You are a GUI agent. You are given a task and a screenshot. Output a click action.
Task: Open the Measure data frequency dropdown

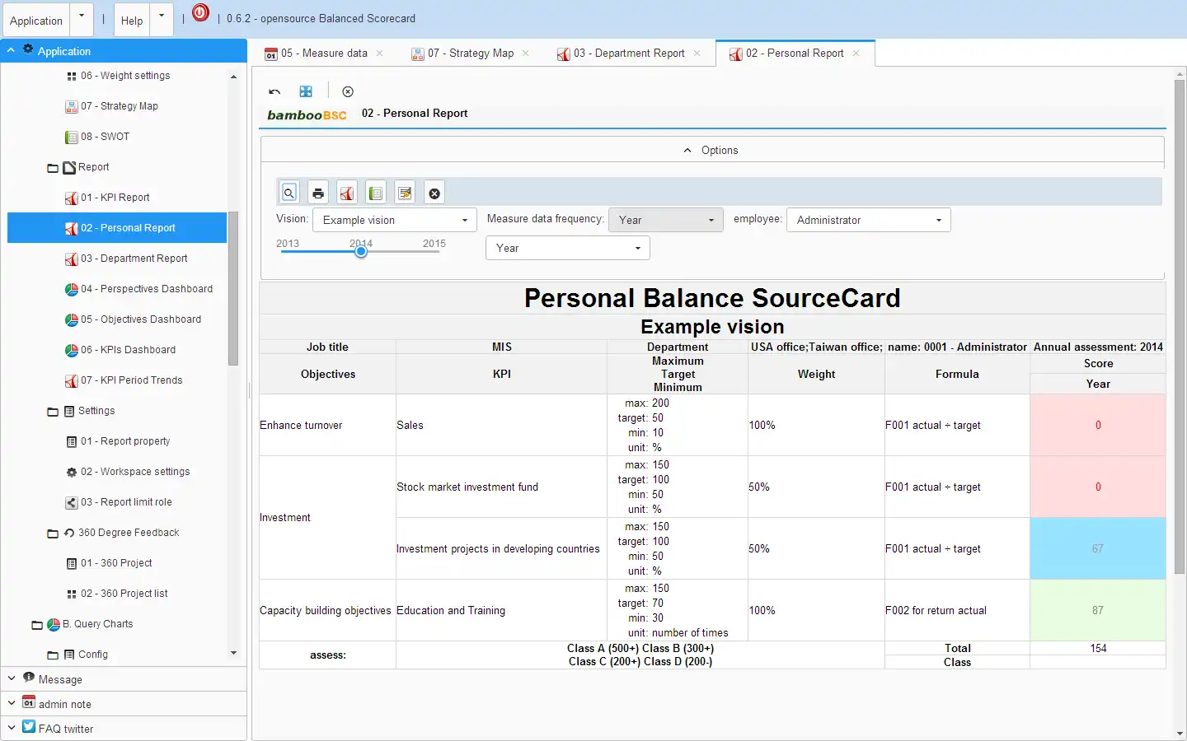[x=665, y=220]
